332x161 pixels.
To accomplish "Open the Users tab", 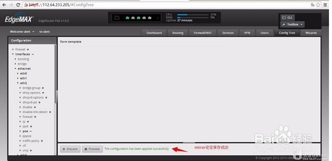I will (264, 33).
